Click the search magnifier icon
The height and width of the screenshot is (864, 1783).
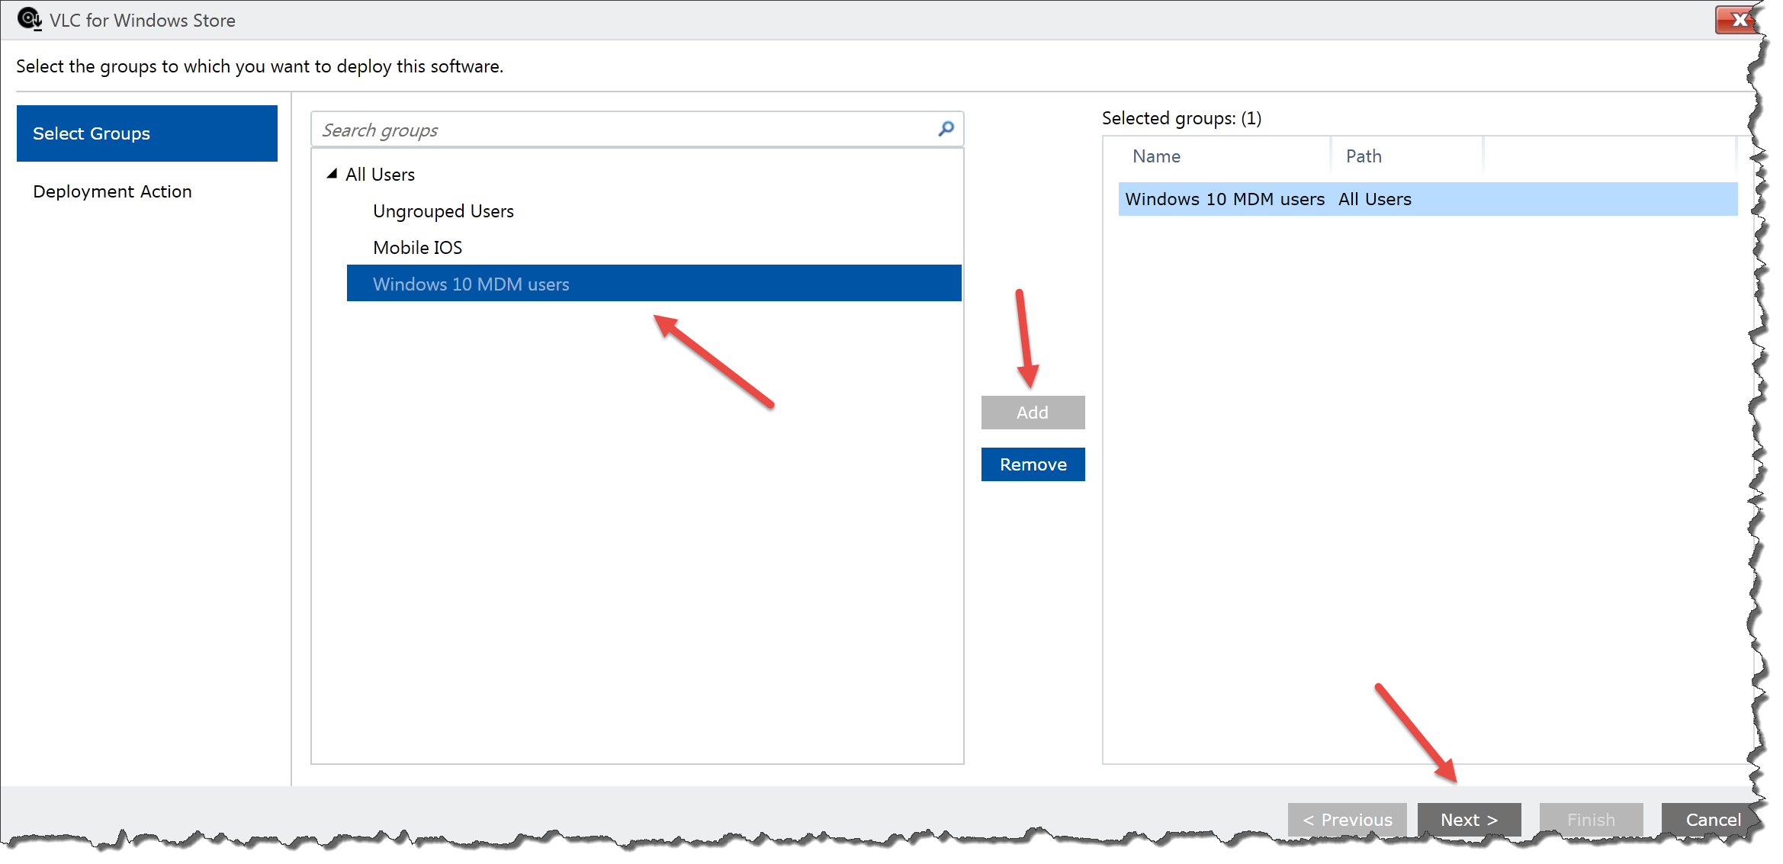[946, 130]
